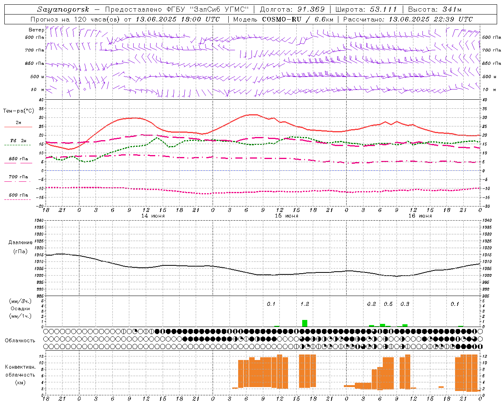Viewport: 503px width, 402px height.
Task: Click the 14 июня date label
Action: pyautogui.click(x=153, y=216)
